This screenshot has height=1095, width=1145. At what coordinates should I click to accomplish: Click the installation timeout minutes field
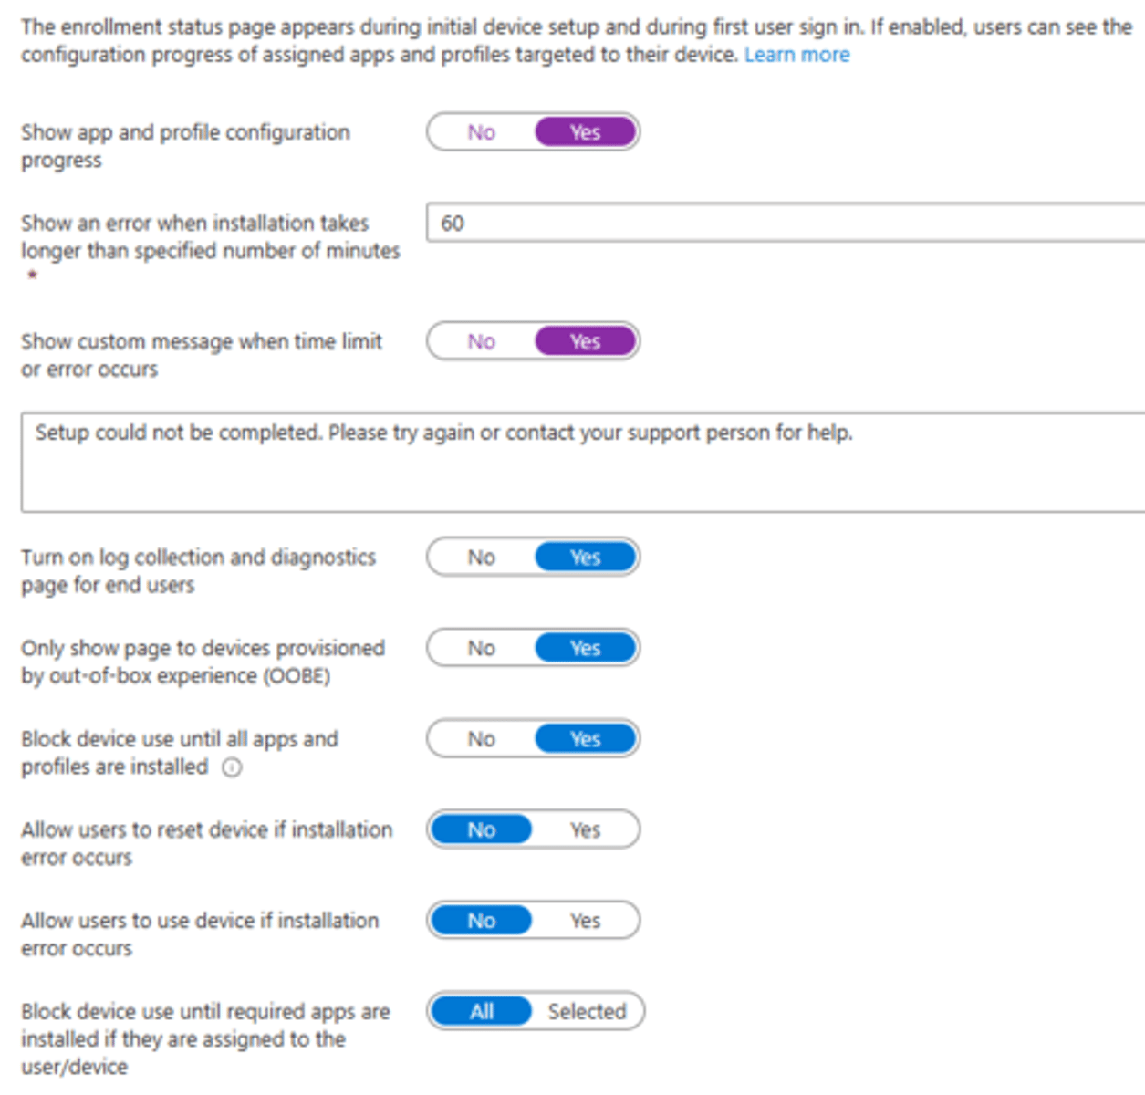click(785, 224)
